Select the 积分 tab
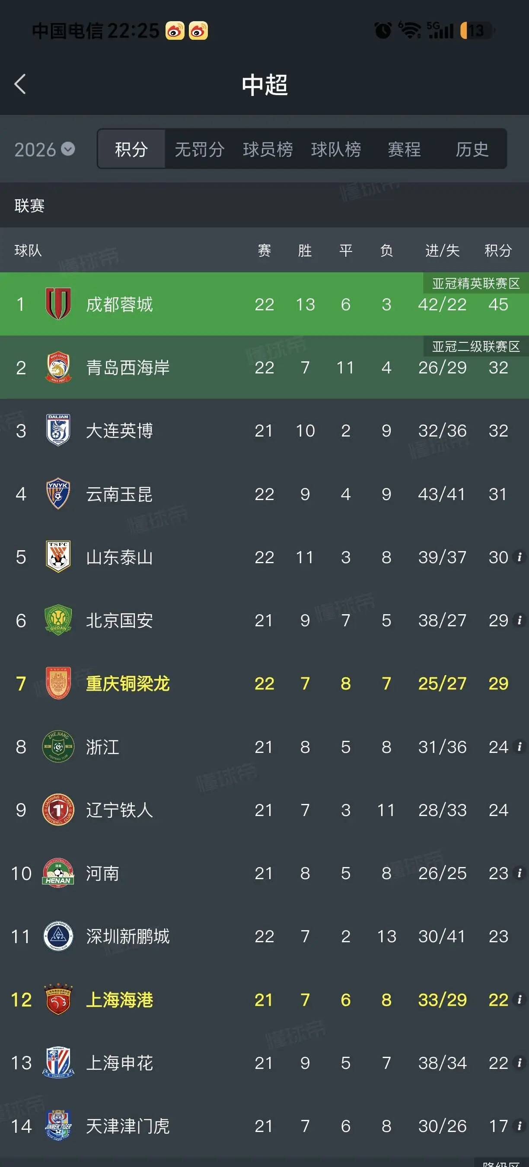Image resolution: width=529 pixels, height=1167 pixels. coord(131,149)
